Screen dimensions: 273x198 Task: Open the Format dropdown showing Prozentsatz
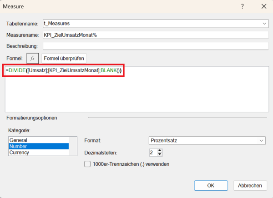[x=261, y=141]
